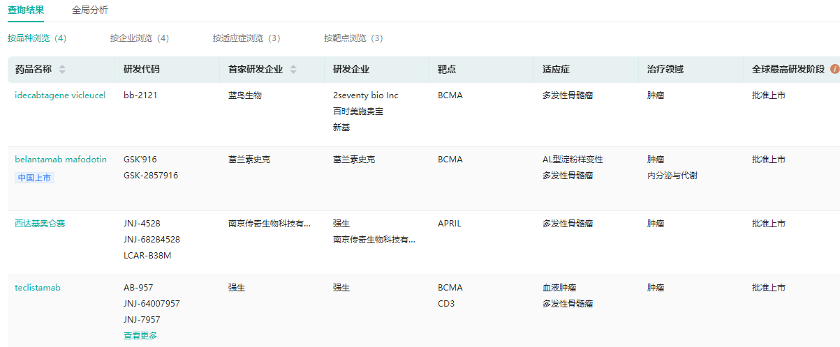This screenshot has width=840, height=347.
Task: Switch to 按适应症浏览 (3) view
Action: coord(246,38)
